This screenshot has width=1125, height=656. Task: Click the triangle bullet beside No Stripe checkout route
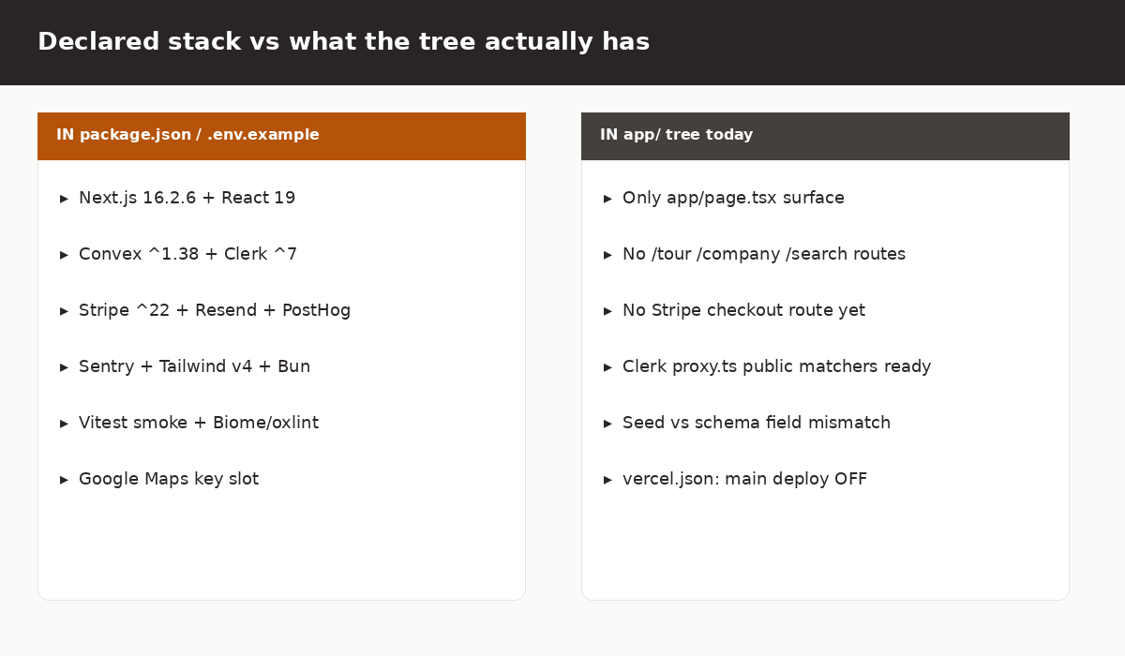(607, 311)
